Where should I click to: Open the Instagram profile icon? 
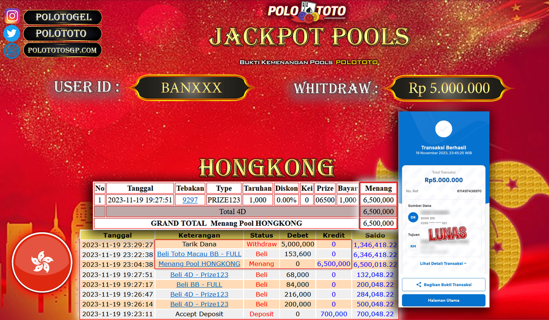12,16
